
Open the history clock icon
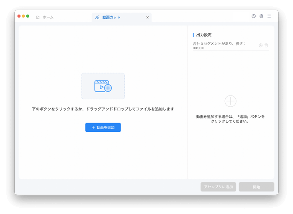254,16
